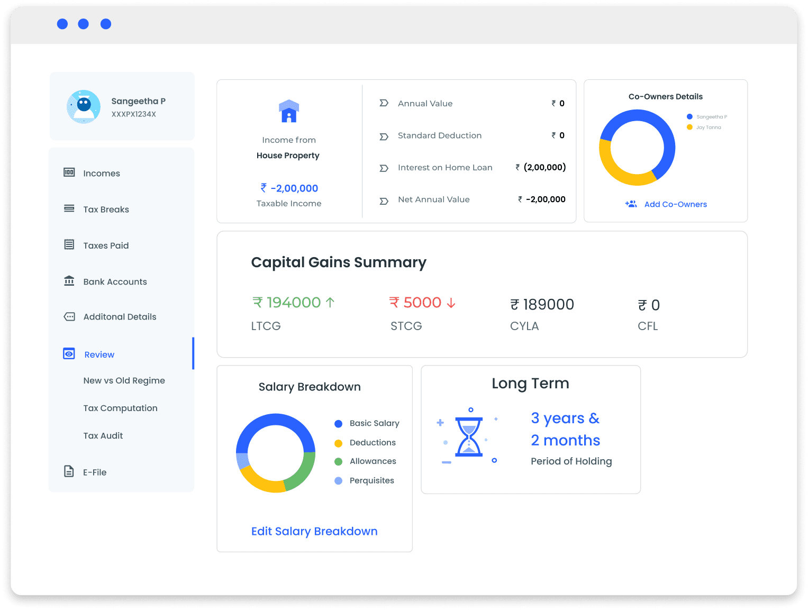808x610 pixels.
Task: Click the Tax Breaks list icon
Action: pyautogui.click(x=69, y=208)
